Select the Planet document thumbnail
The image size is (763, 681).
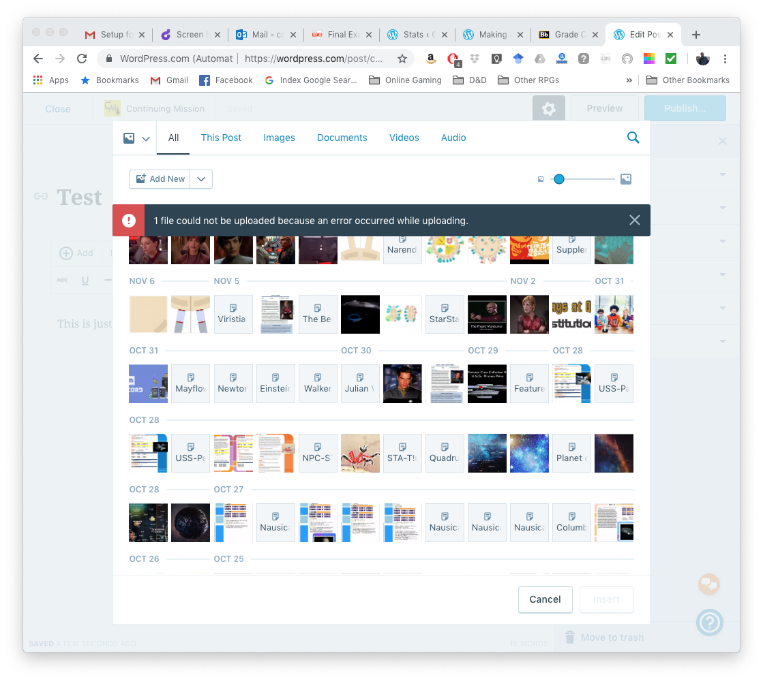tap(572, 453)
